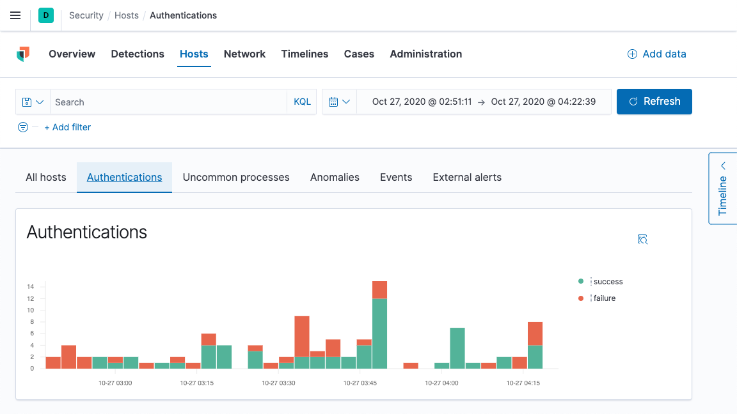Switch to the Events tab
Screen dimensions: 737x414
point(396,178)
